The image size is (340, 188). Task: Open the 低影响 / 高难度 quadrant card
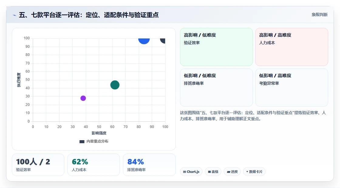point(292,87)
